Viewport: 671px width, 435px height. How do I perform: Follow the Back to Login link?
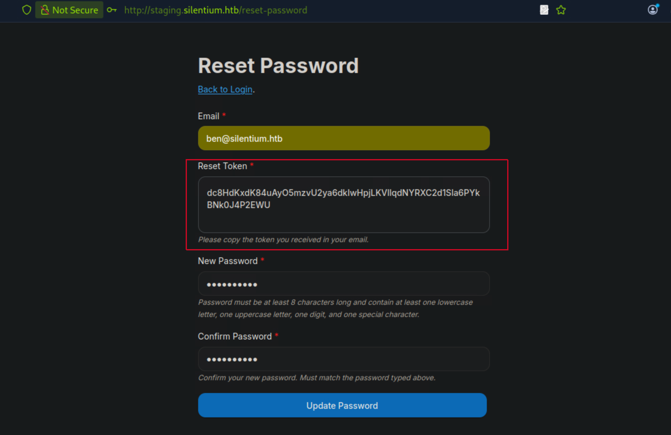tap(225, 89)
